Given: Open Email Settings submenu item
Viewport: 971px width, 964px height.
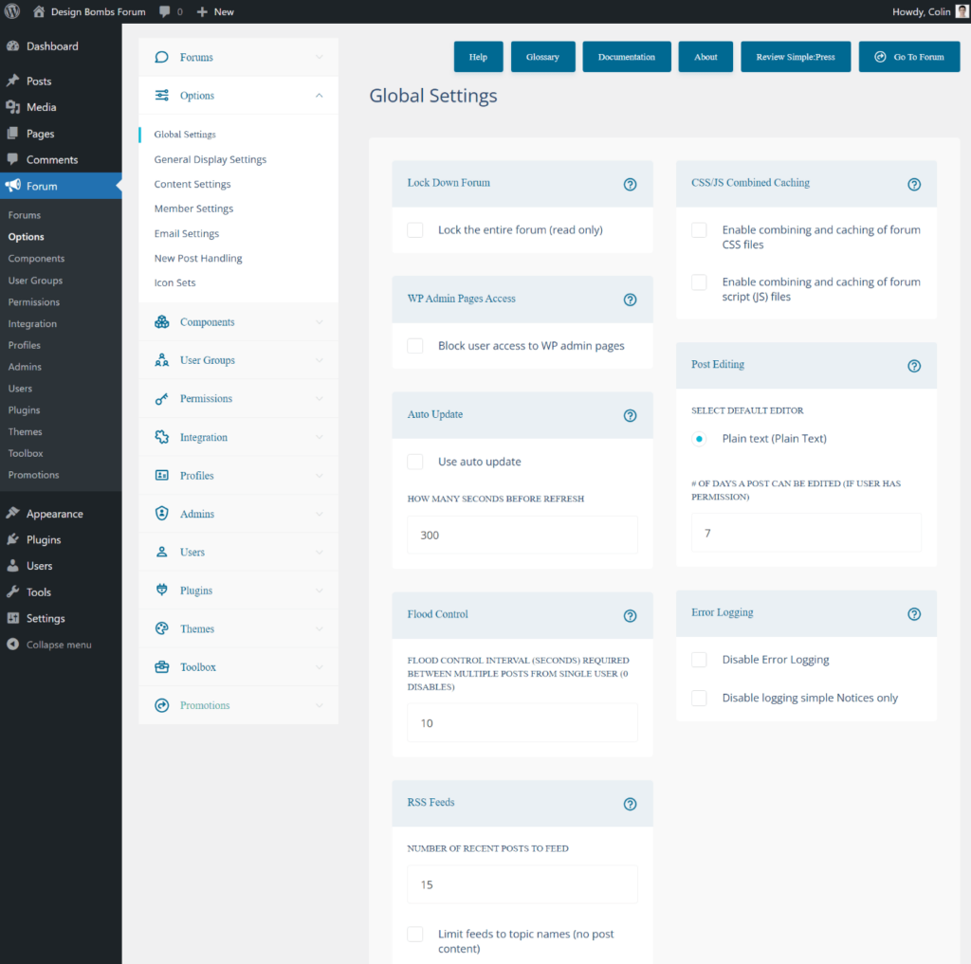Looking at the screenshot, I should (x=187, y=233).
